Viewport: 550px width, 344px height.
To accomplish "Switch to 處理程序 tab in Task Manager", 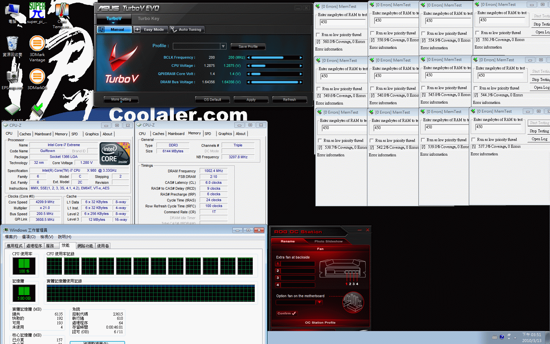I will [34, 246].
